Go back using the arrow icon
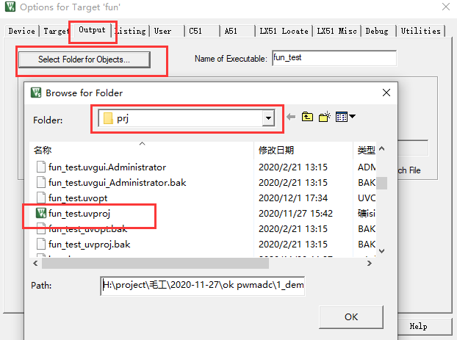Screen dimensions: 457x340 pos(291,117)
